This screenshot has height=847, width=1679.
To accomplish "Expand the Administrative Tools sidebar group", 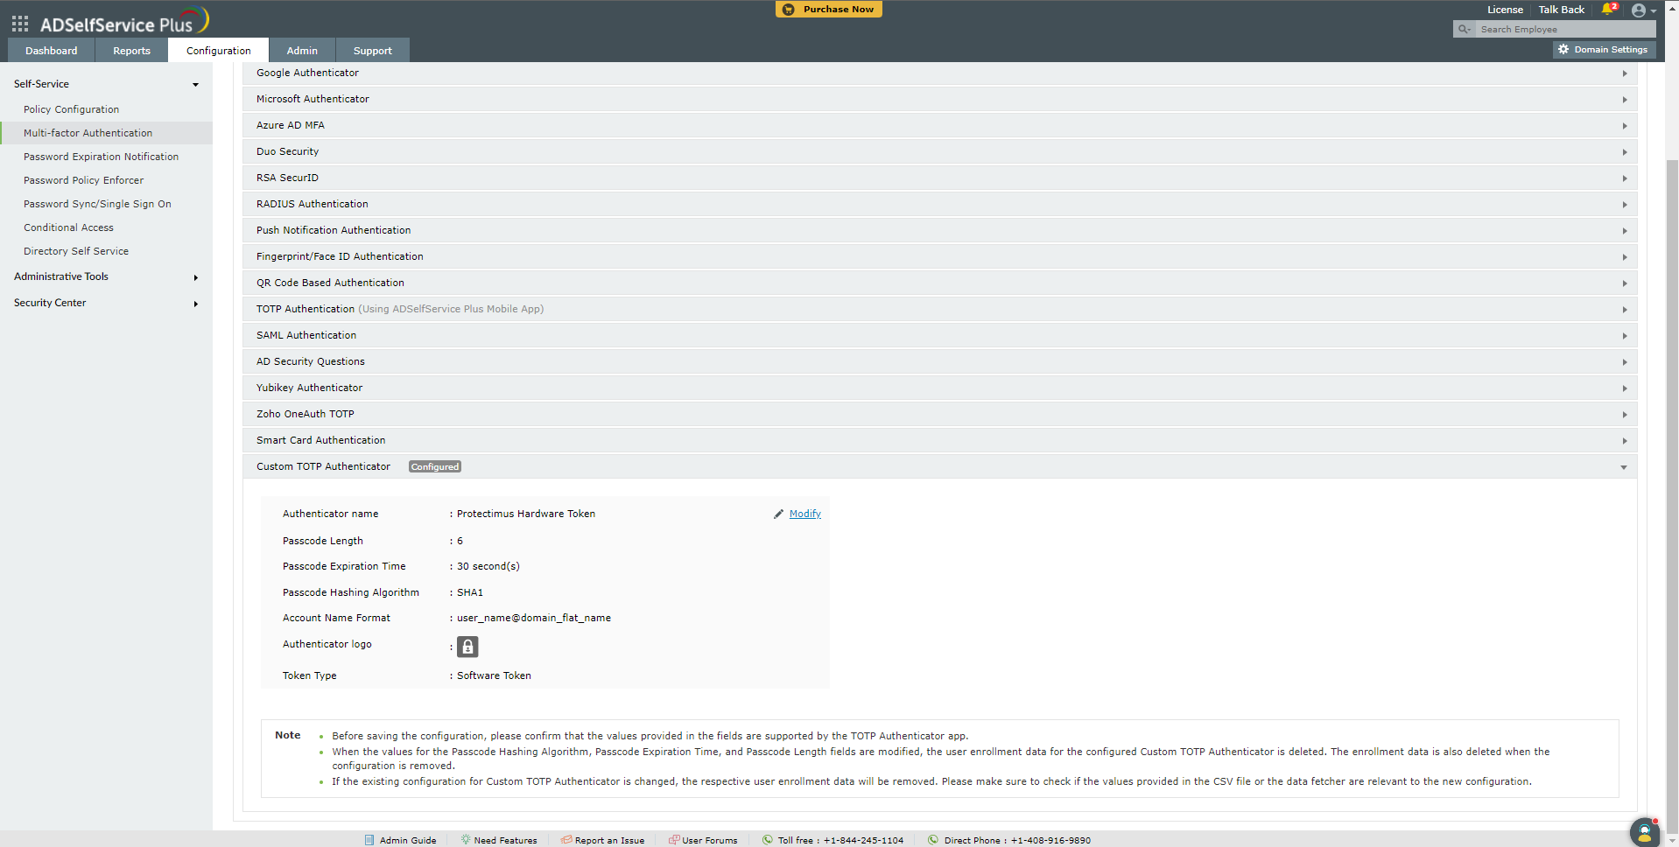I will tap(106, 276).
